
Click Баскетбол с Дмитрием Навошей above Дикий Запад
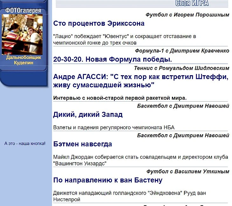183,106
